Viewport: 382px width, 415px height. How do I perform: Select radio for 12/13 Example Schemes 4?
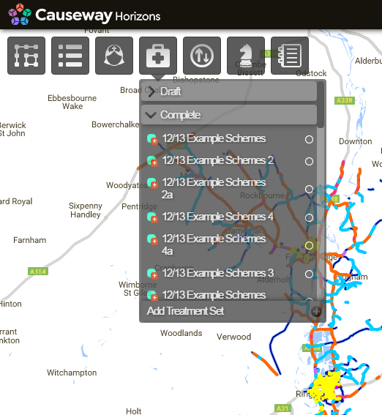pyautogui.click(x=309, y=217)
